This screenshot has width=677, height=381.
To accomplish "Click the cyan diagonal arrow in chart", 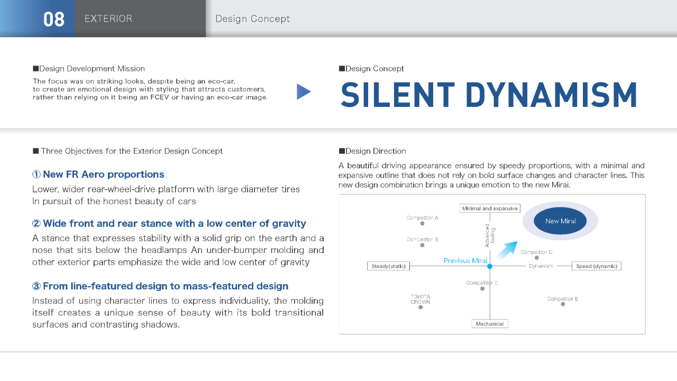I will (507, 250).
